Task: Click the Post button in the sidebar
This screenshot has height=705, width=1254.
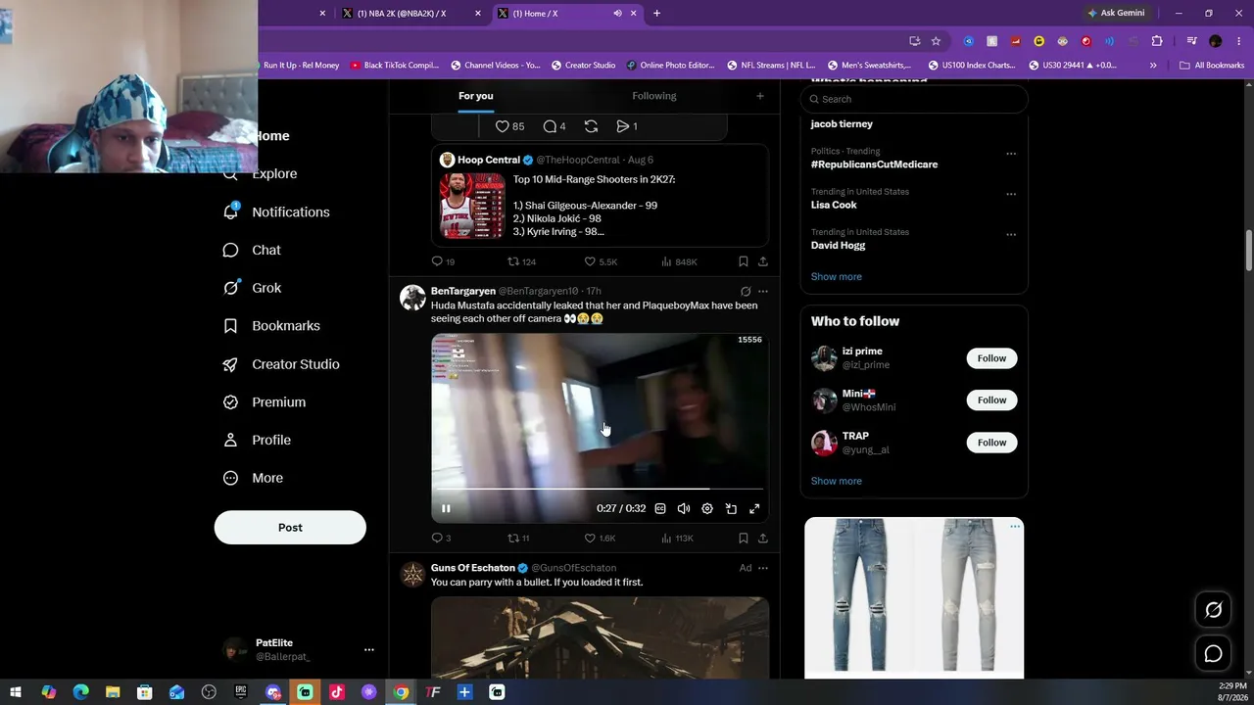Action: 290,527
